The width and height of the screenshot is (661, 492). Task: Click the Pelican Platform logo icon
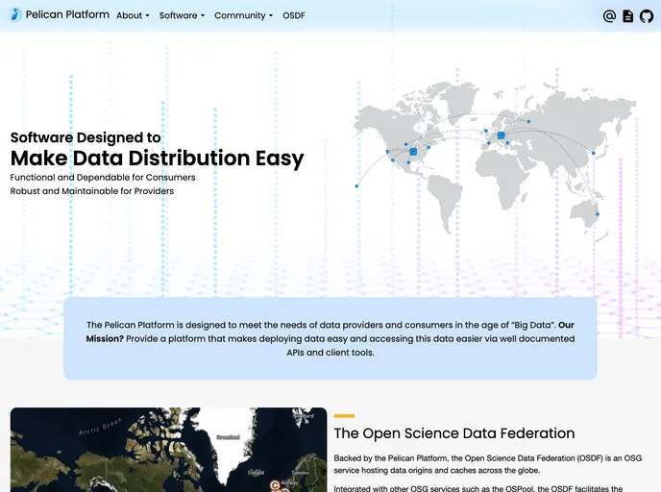pyautogui.click(x=15, y=14)
